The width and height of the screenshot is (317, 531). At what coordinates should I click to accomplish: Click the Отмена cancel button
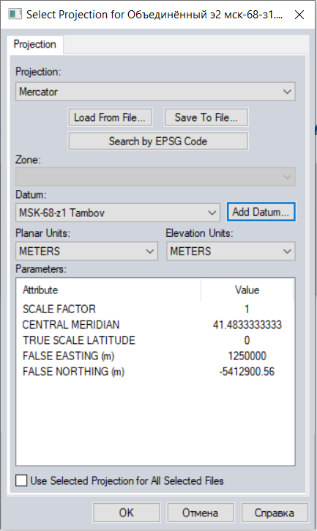coord(201,513)
